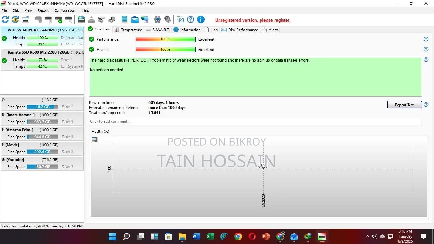Click the C: free space 16.2 GB bar
The height and width of the screenshot is (244, 434).
click(43, 107)
